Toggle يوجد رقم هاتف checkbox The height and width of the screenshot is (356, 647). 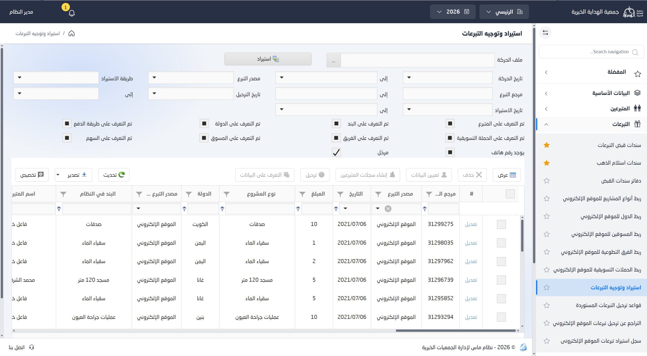pyautogui.click(x=450, y=152)
